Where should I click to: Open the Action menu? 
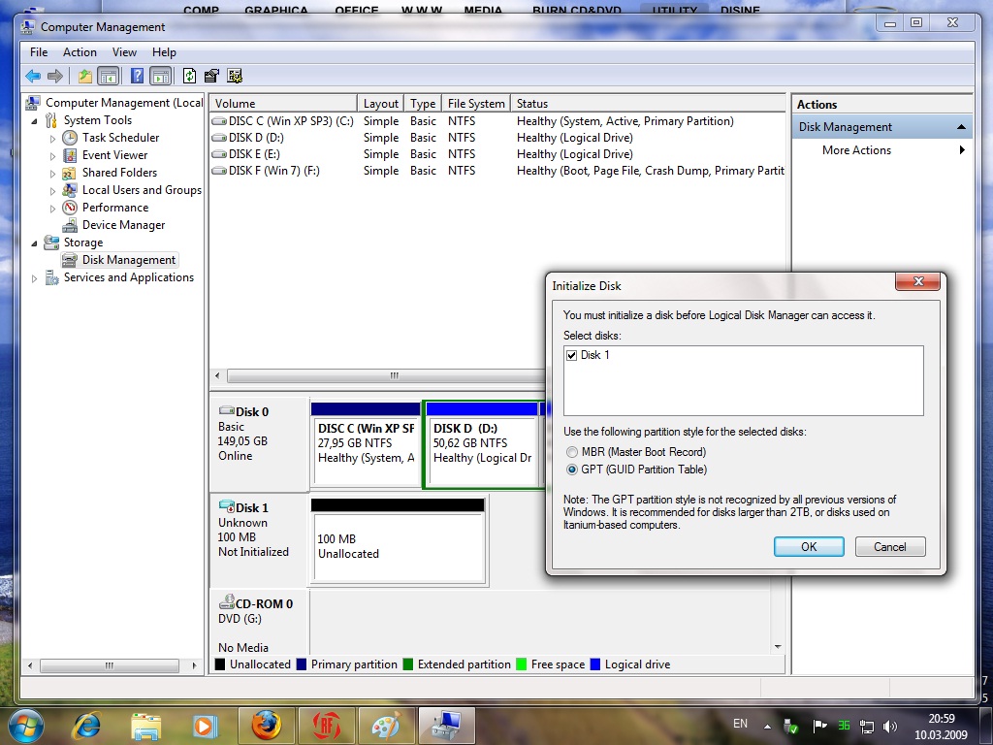point(80,52)
